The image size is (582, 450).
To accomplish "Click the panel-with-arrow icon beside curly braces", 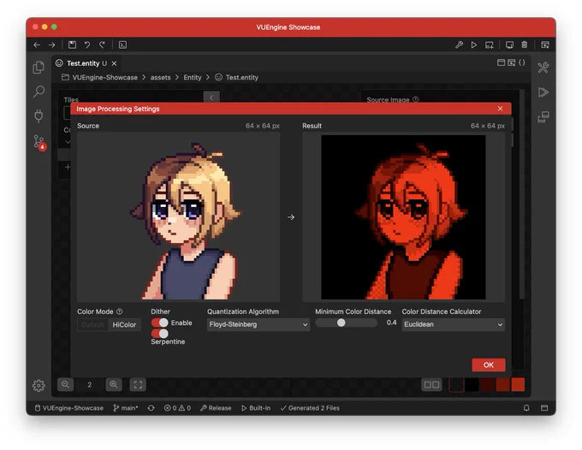I will click(x=512, y=62).
